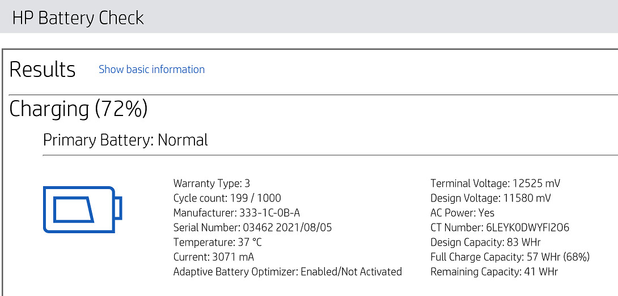The height and width of the screenshot is (296, 618).
Task: Select Warranty Type: 3 entry
Action: [x=211, y=183]
